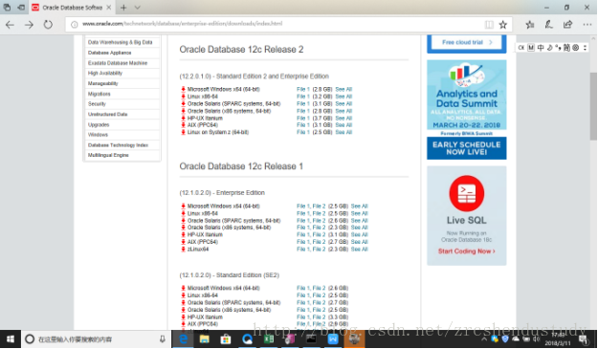See All for Linux on System z
The image size is (598, 349).
(343, 132)
